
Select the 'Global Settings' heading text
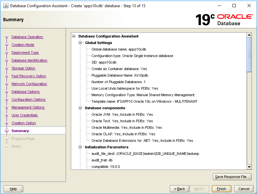[x=99, y=43]
